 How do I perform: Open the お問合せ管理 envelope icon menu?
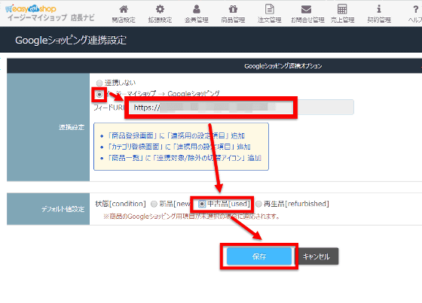pyautogui.click(x=307, y=14)
